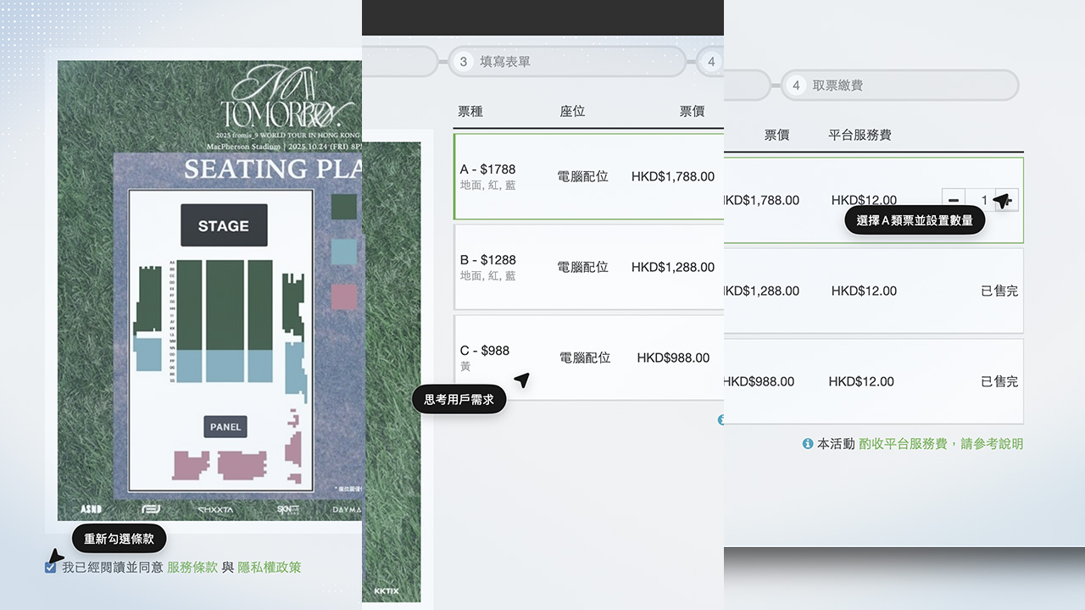Click the pink legend color swatch
Image resolution: width=1085 pixels, height=610 pixels.
pyautogui.click(x=343, y=297)
